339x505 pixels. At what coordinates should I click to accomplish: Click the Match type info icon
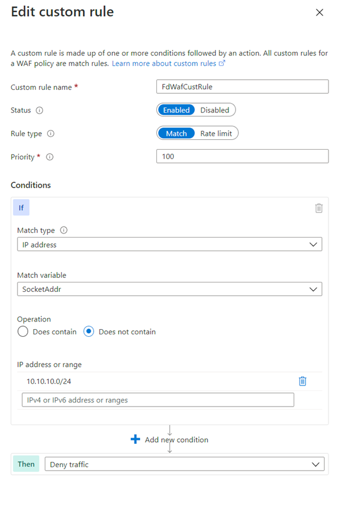(x=64, y=230)
